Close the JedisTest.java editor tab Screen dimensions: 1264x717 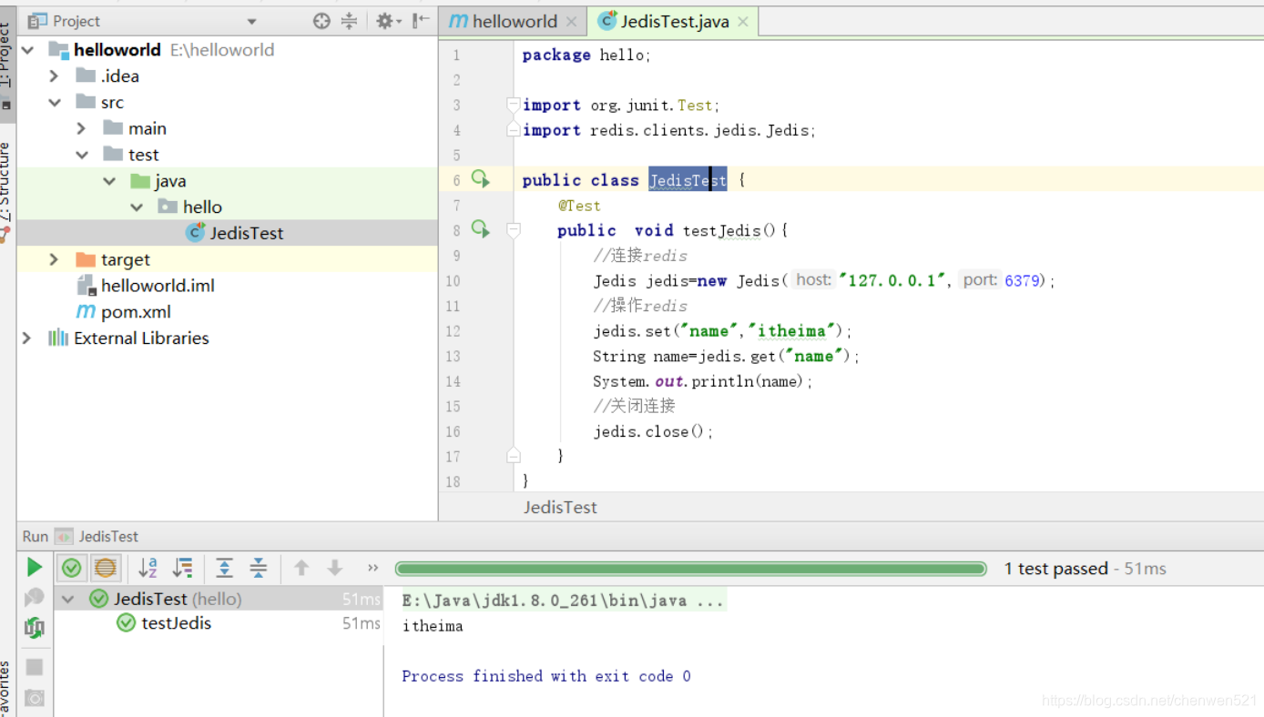point(743,21)
